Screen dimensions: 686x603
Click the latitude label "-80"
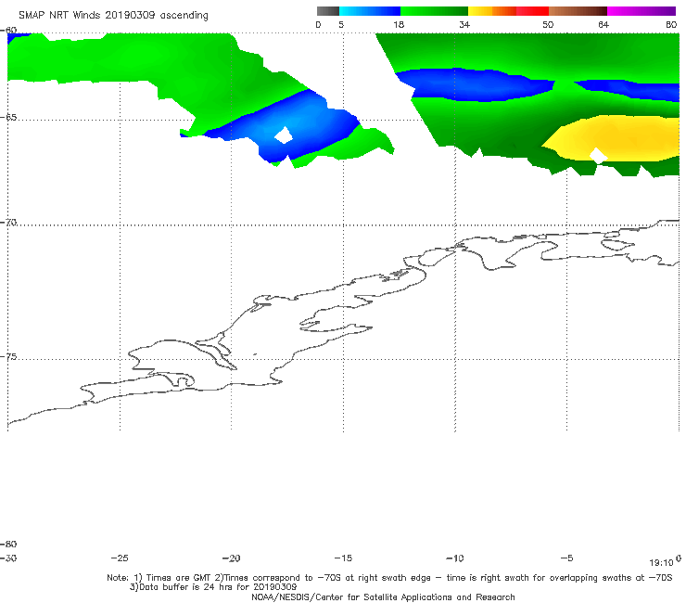8,544
